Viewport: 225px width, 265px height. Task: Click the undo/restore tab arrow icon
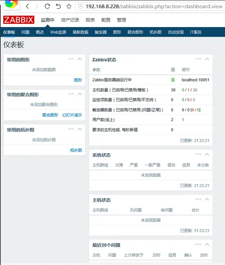pyautogui.click(x=58, y=6)
